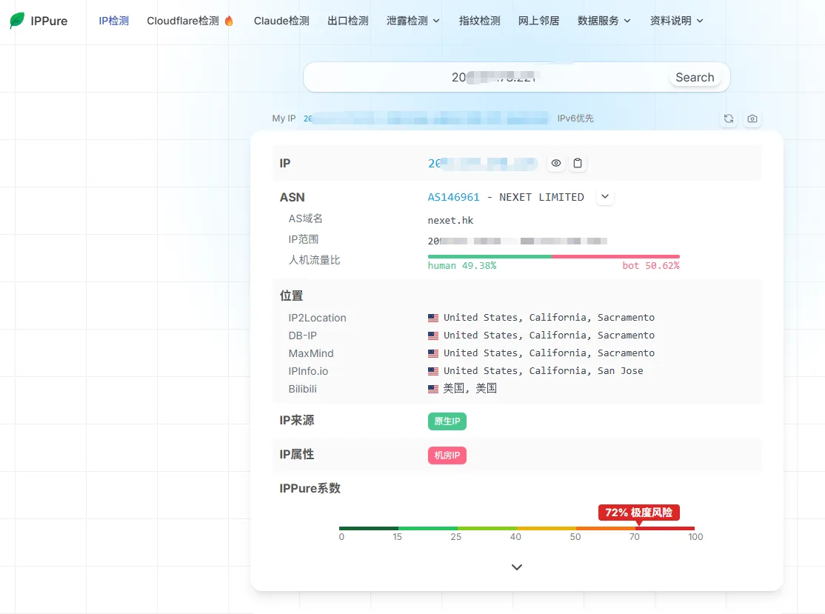The image size is (825, 614).
Task: Open the AS146961 link
Action: 453,197
